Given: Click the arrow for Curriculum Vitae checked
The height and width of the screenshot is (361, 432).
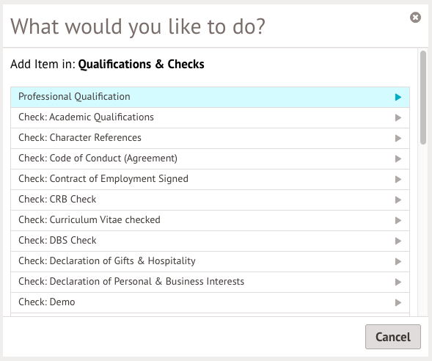Looking at the screenshot, I should (398, 220).
